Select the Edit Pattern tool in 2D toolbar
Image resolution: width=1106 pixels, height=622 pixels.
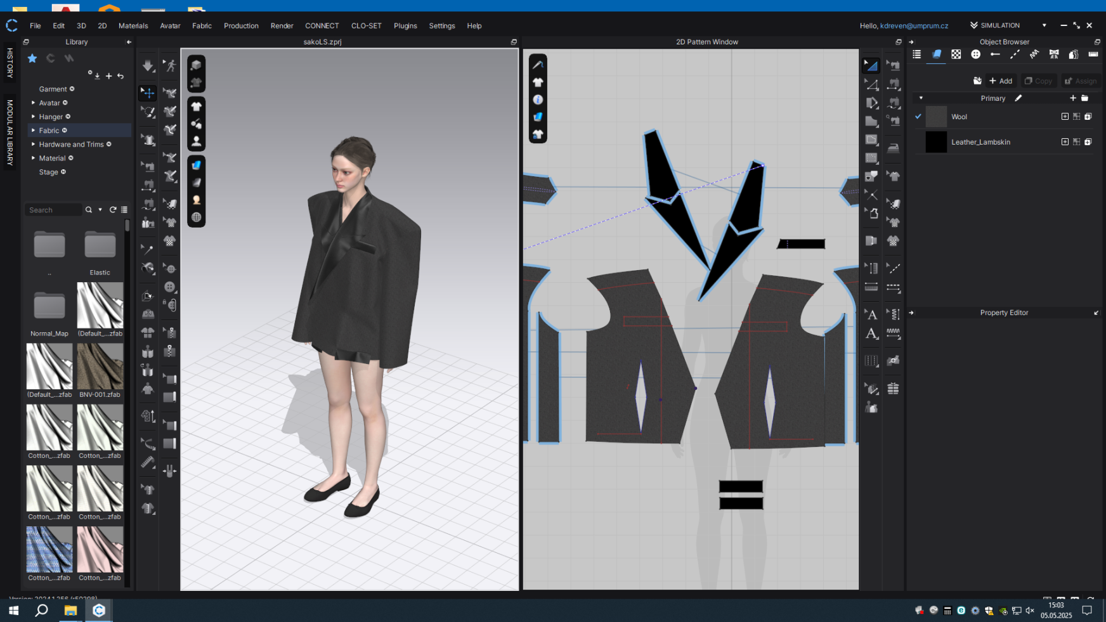click(871, 65)
